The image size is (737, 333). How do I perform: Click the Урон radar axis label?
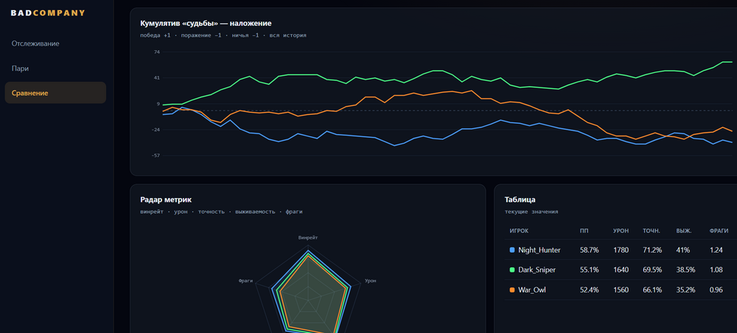[371, 281]
